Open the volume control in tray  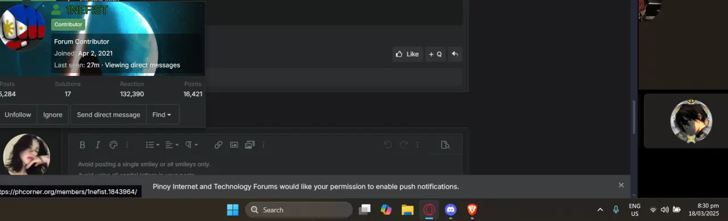pyautogui.click(x=665, y=210)
